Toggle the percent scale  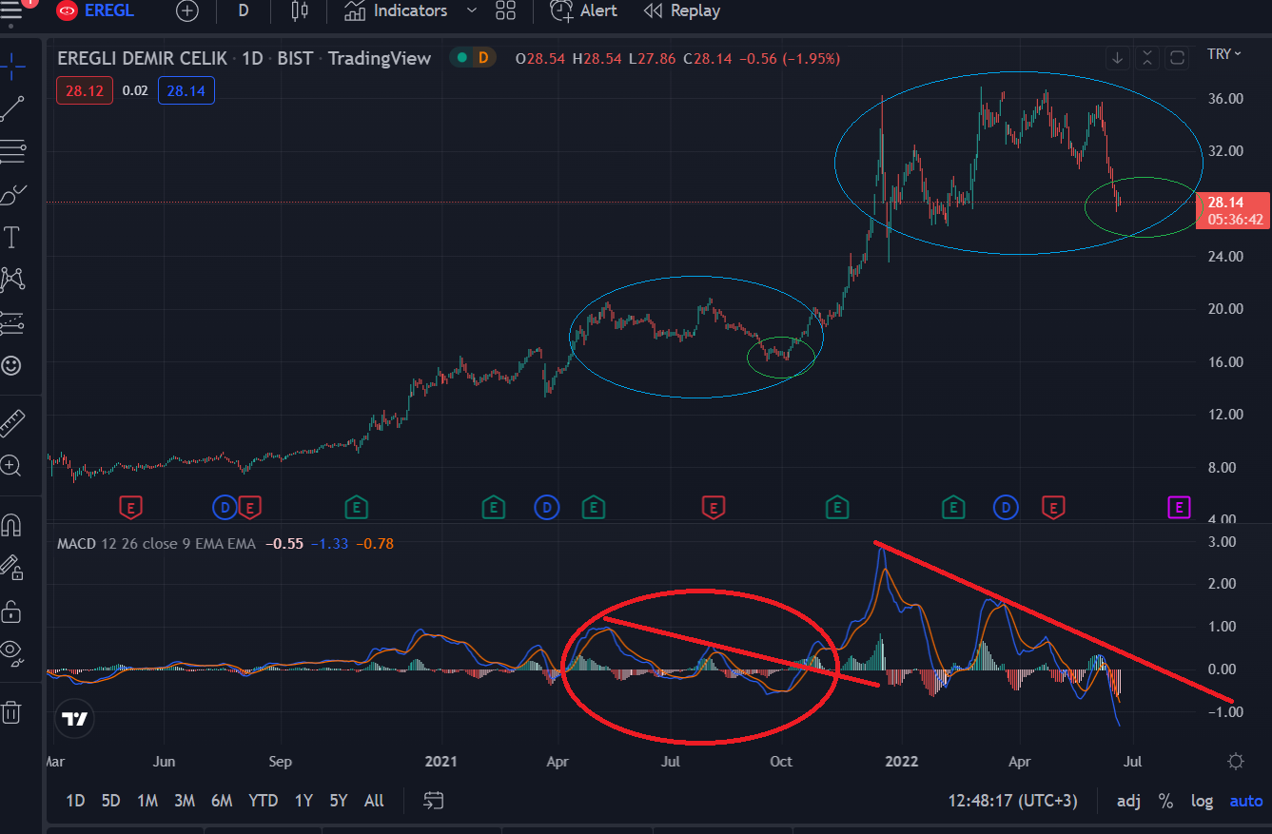pos(1165,801)
